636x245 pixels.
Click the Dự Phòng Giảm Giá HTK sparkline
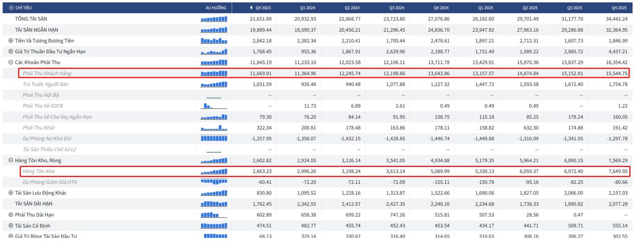point(214,182)
